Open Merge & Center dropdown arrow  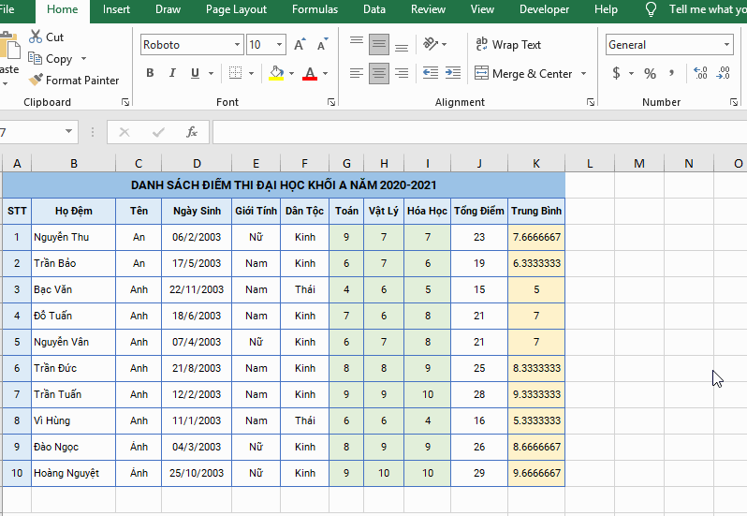(583, 73)
